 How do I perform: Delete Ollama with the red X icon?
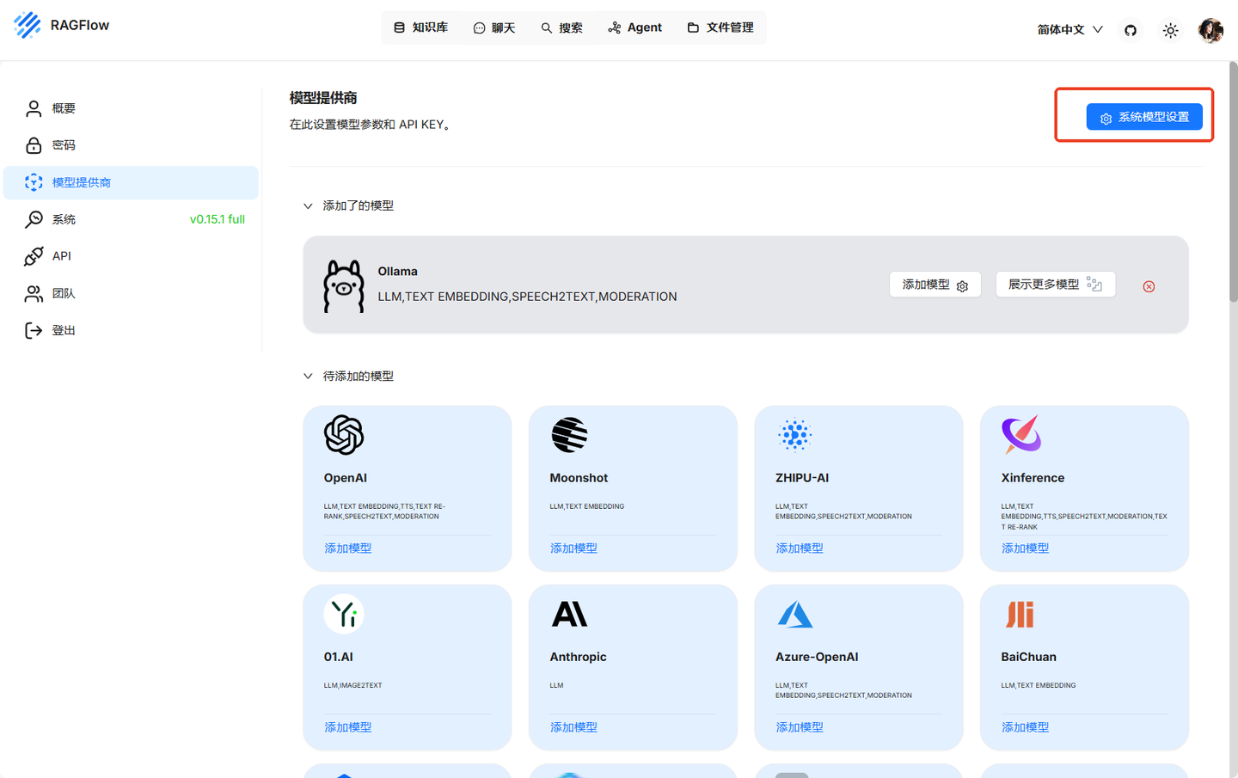pyautogui.click(x=1149, y=286)
